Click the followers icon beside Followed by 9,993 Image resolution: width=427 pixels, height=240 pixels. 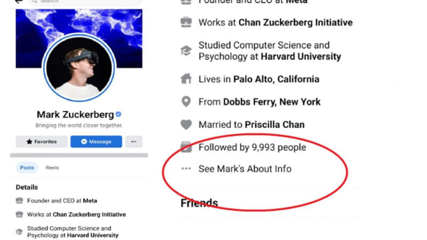(x=186, y=147)
